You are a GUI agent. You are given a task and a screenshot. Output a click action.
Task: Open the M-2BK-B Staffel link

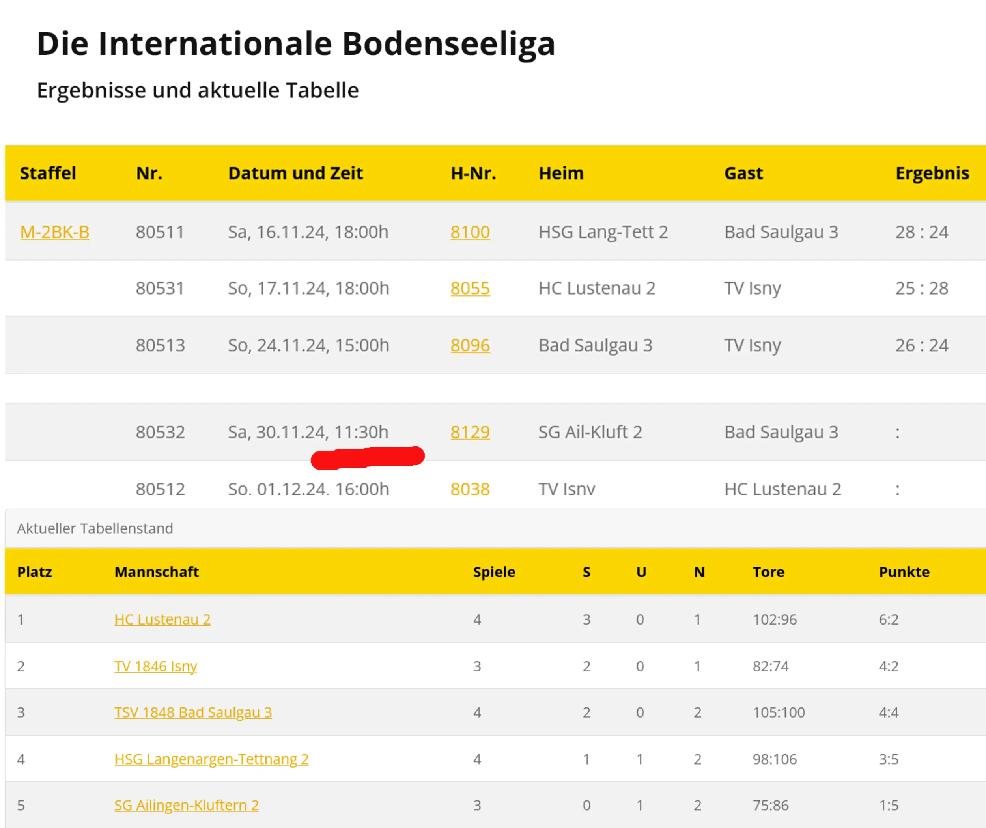(54, 232)
